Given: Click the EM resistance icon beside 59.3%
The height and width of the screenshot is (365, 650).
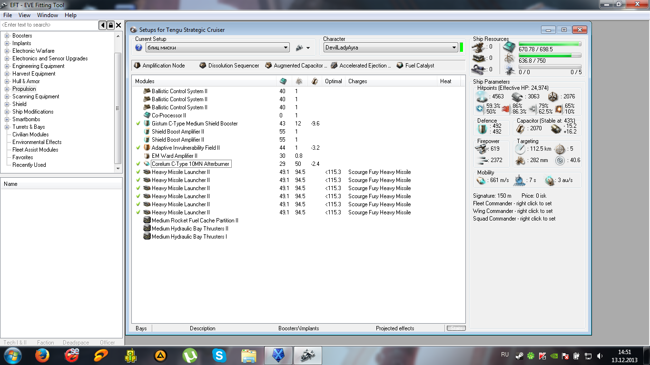Looking at the screenshot, I should [x=480, y=109].
